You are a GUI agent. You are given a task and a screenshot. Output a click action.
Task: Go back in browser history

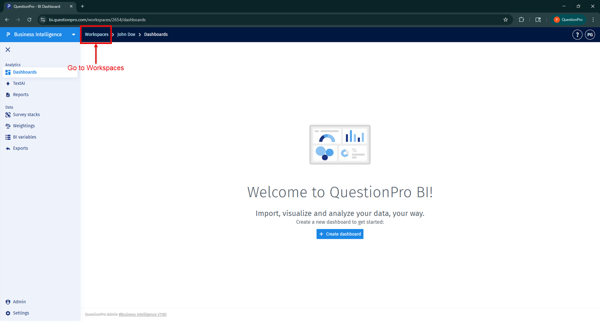click(7, 20)
